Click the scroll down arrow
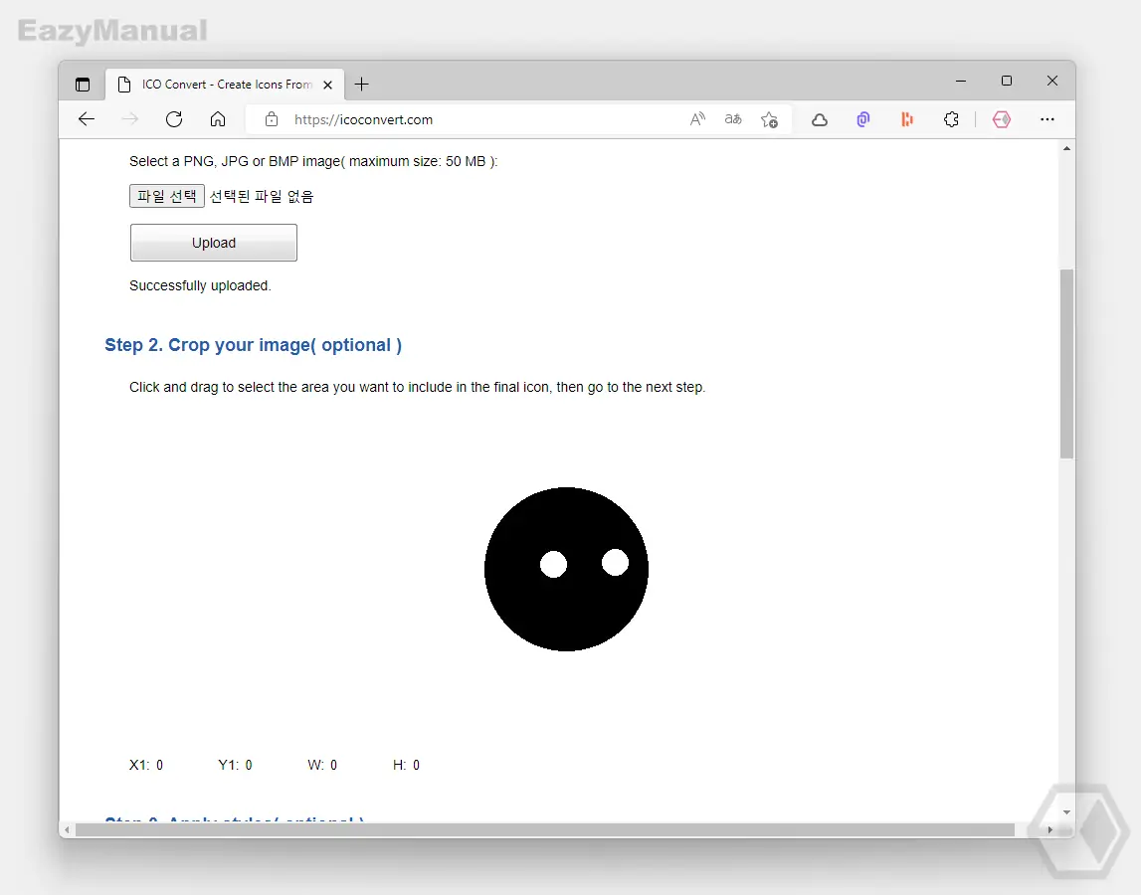The image size is (1141, 895). pyautogui.click(x=1066, y=812)
